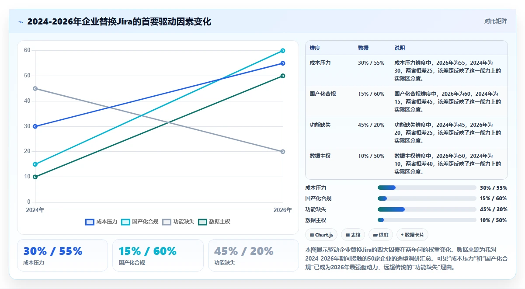Click the 进度 chip
This screenshot has width=525, height=289.
[381, 235]
